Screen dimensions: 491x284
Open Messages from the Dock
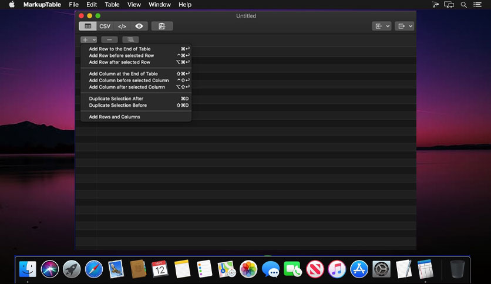[271, 269]
